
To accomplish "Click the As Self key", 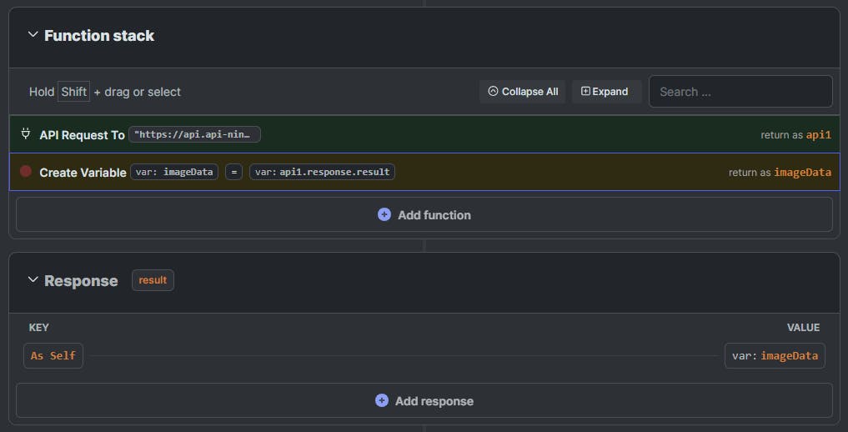I will (53, 355).
